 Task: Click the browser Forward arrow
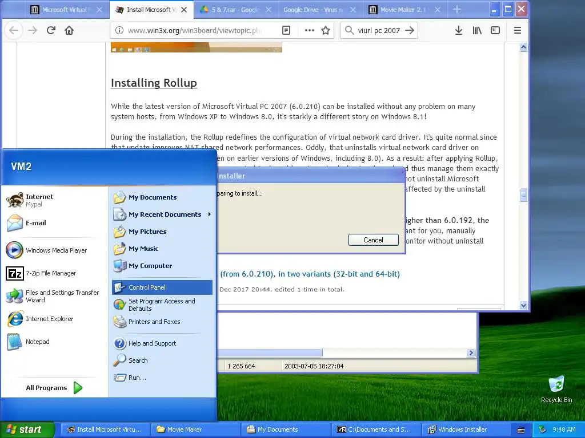click(33, 30)
